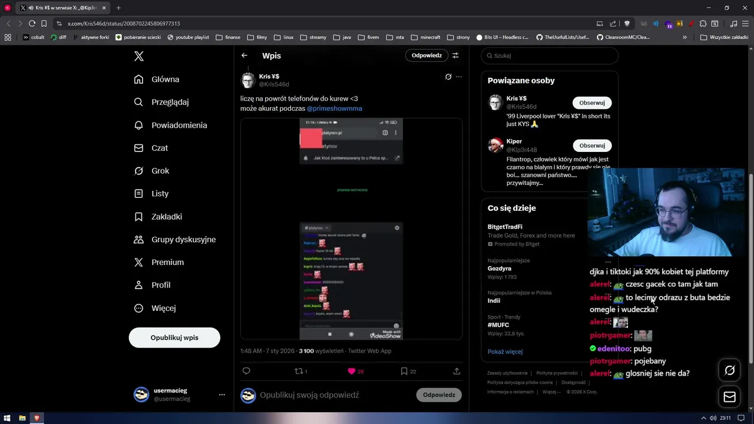Open reply sorting filter icon

click(x=455, y=55)
